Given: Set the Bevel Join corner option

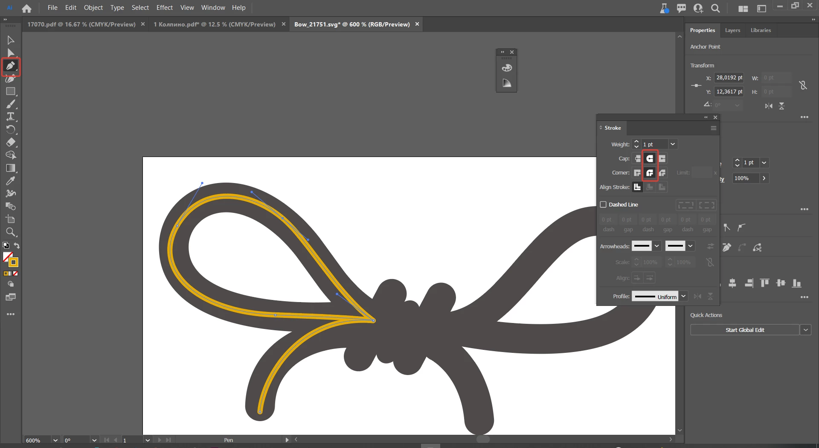Looking at the screenshot, I should click(662, 173).
